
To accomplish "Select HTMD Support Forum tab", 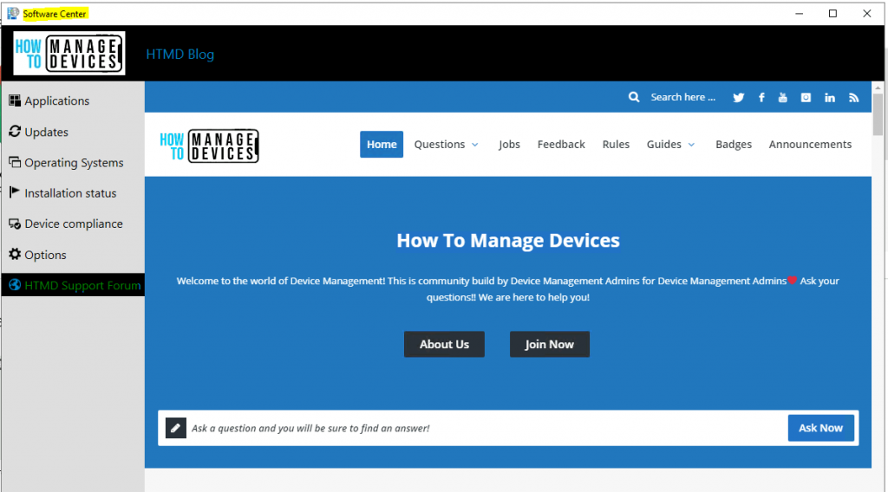I will [x=73, y=284].
